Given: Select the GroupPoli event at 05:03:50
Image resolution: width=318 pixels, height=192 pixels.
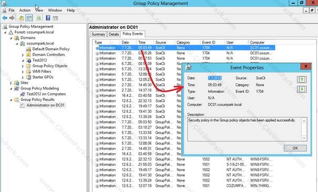Looking at the screenshot, I should pyautogui.click(x=183, y=122).
